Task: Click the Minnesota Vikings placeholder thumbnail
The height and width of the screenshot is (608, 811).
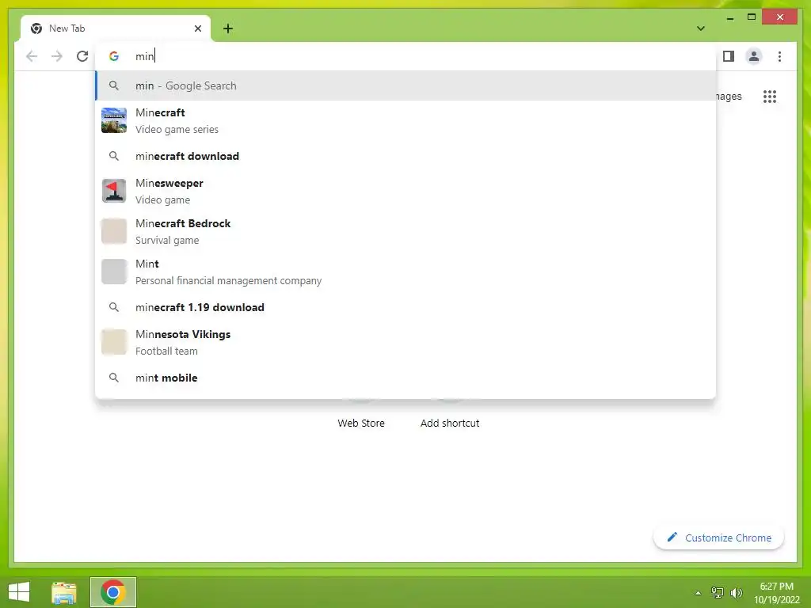Action: [114, 342]
